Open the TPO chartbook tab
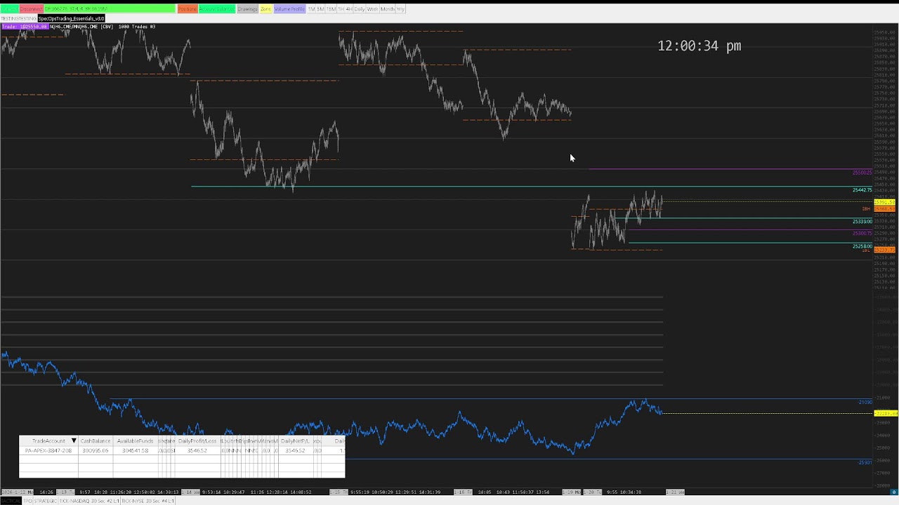Viewport: 899px width, 505px height. click(x=27, y=501)
